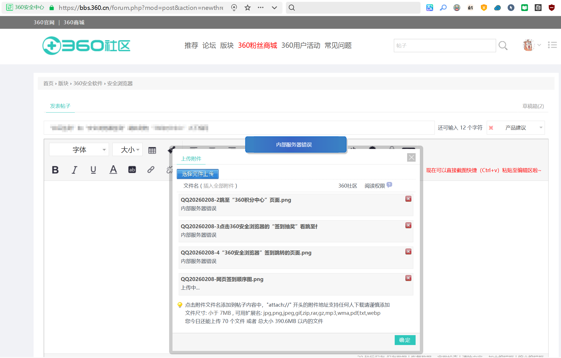561x358 pixels.
Task: Click 插入全部附件 link
Action: pos(219,186)
